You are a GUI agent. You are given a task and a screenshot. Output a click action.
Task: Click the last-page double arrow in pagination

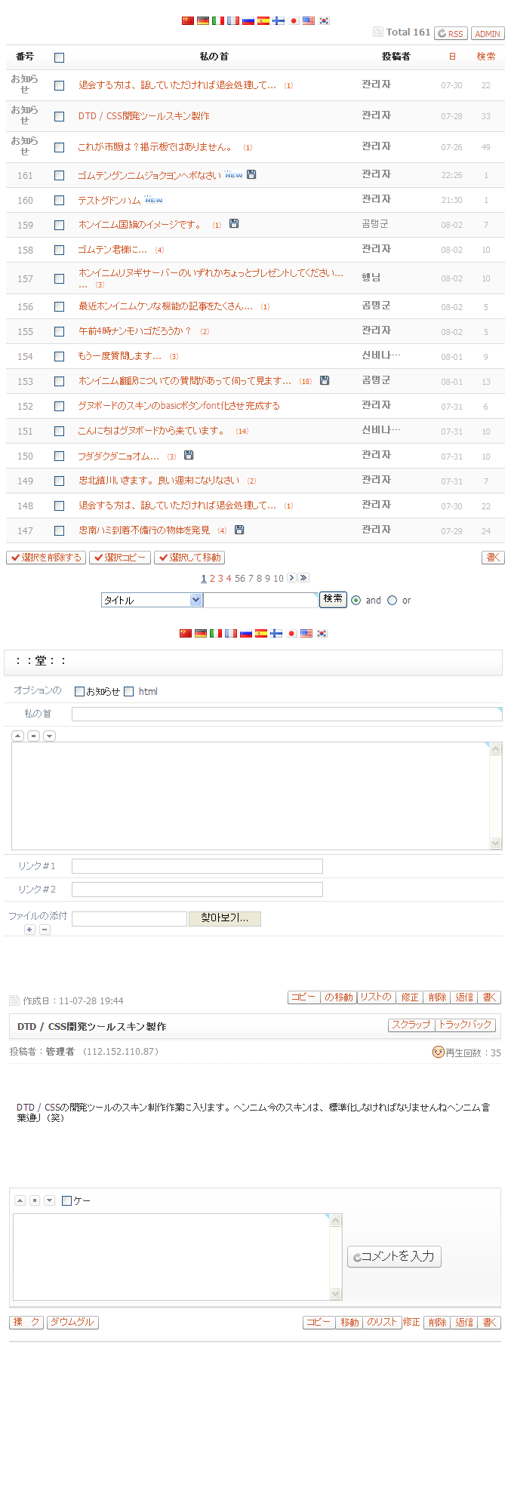pyautogui.click(x=303, y=578)
